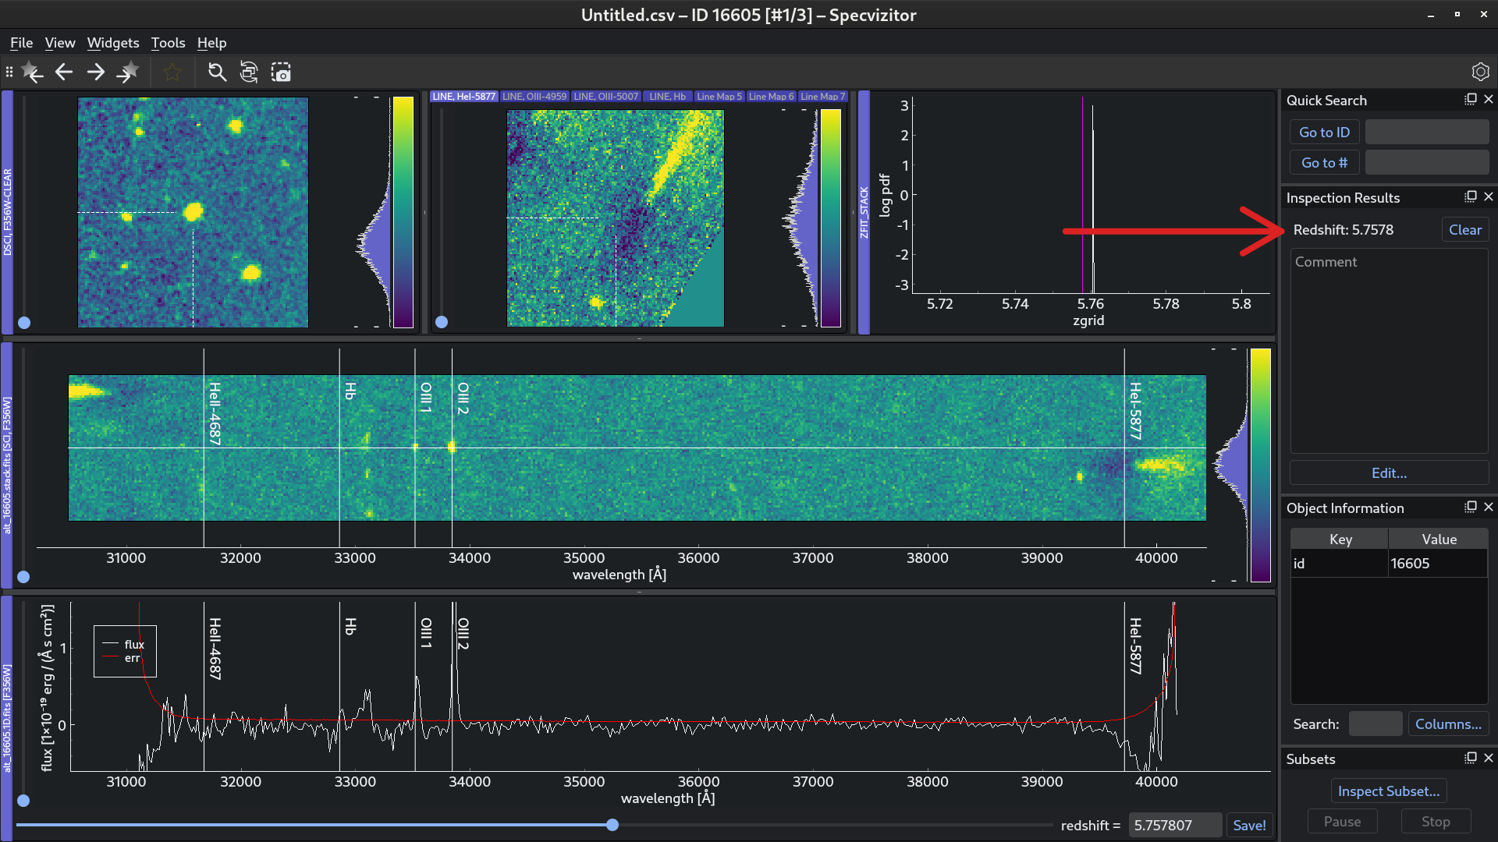Image resolution: width=1498 pixels, height=842 pixels.
Task: Open the Widgets menu
Action: coord(113,43)
